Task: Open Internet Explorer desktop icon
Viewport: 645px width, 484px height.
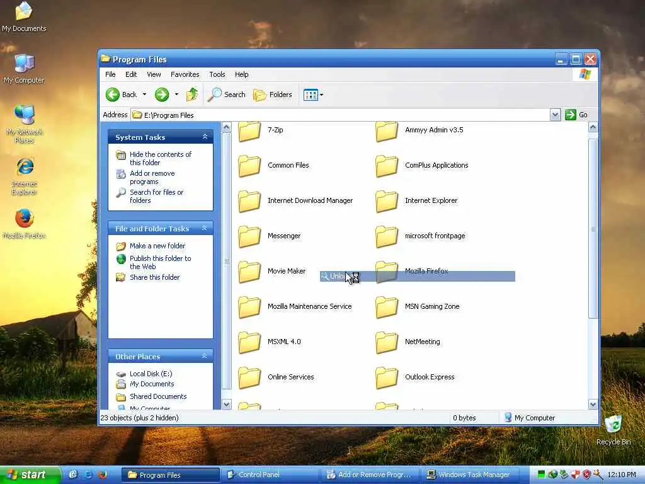Action: (25, 176)
